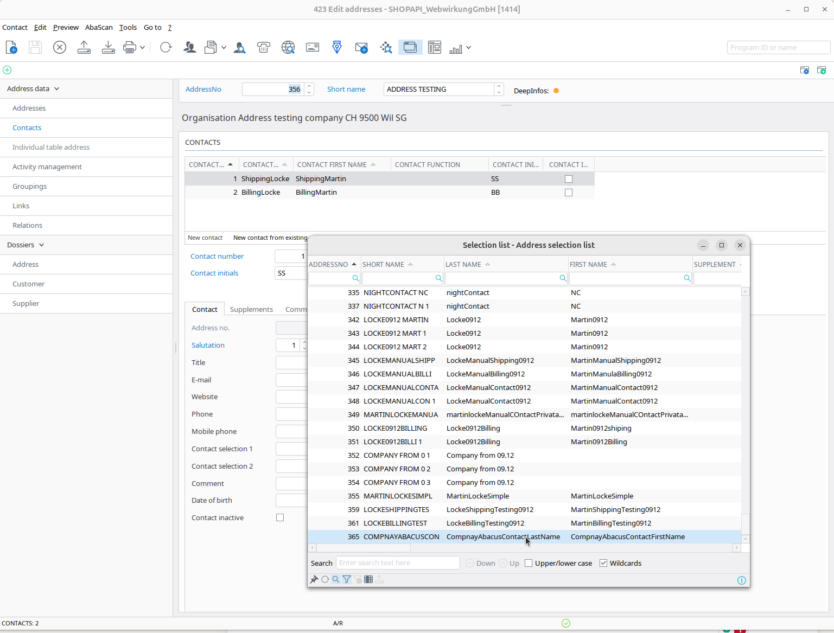
Task: Click the new document icon in toolbar
Action: tap(11, 48)
